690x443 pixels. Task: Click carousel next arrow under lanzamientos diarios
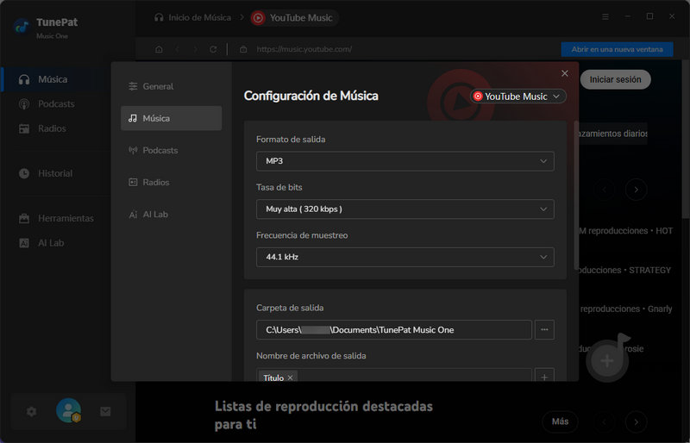point(636,190)
